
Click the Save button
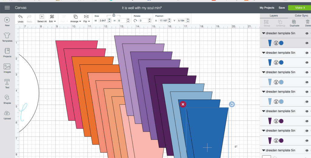pyautogui.click(x=282, y=8)
